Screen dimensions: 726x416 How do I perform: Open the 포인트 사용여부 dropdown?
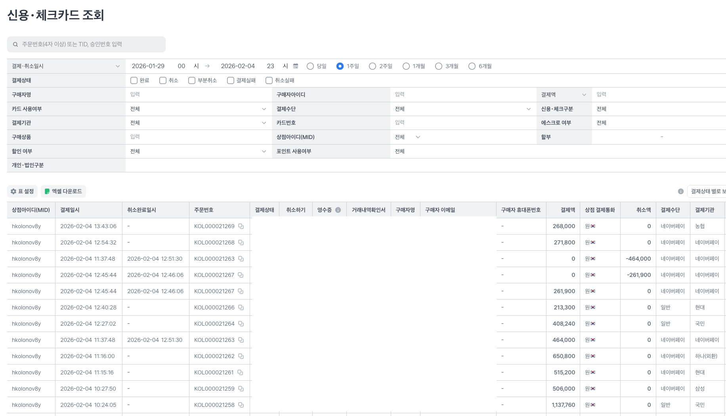point(558,151)
